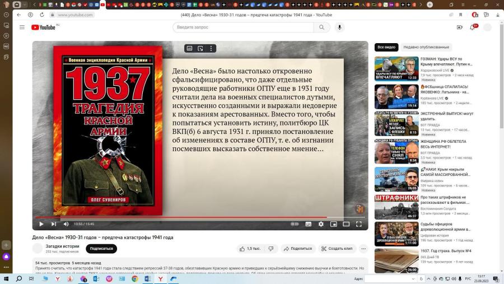504x284 pixels.
Task: Enable theater mode in the player
Action: (346, 224)
